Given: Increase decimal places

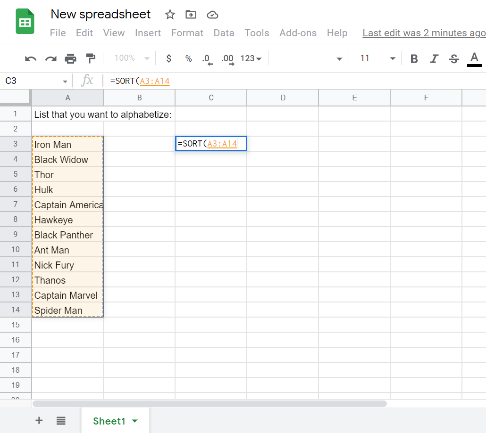Looking at the screenshot, I should click(x=228, y=59).
